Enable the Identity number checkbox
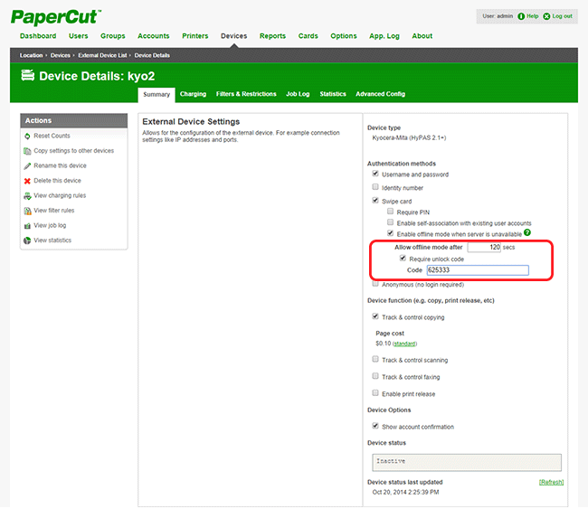 coord(375,187)
